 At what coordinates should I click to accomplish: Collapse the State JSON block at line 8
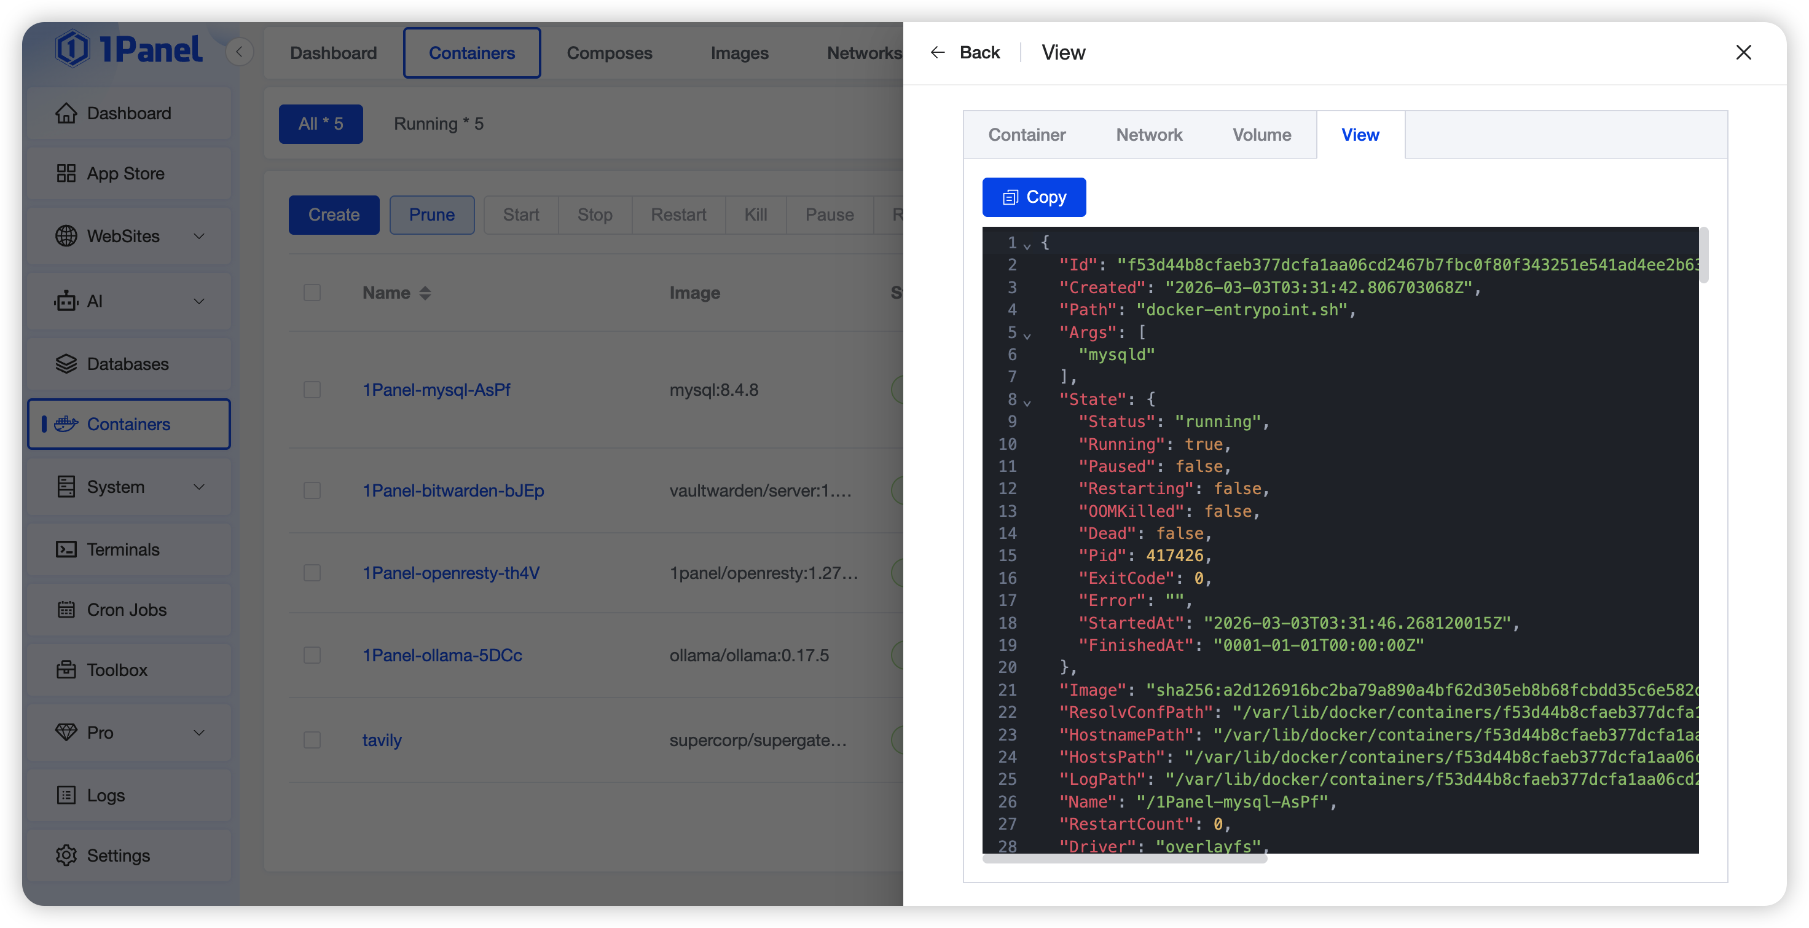tap(1027, 403)
